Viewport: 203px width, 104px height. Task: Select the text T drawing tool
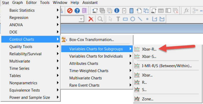tap(118, 19)
